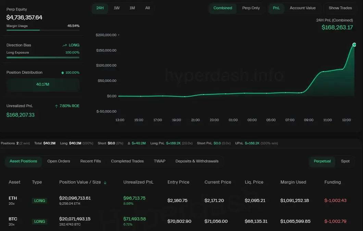Image resolution: width=363 pixels, height=231 pixels.
Task: Toggle chart to Account Value
Action: pyautogui.click(x=302, y=8)
